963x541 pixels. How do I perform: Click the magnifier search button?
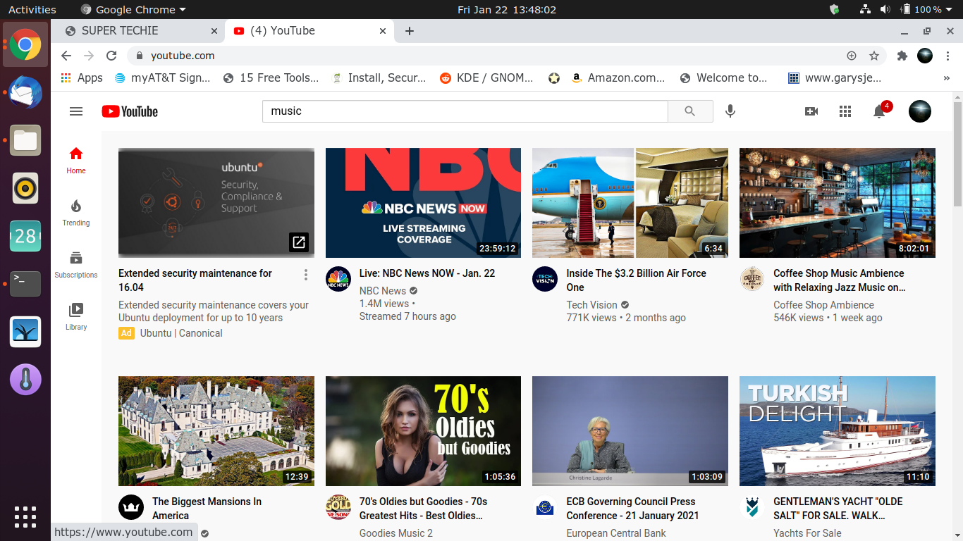(690, 111)
